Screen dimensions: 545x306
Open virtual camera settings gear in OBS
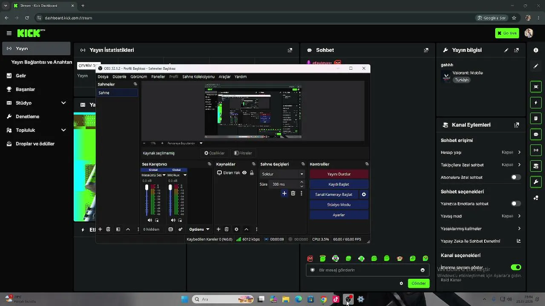(x=364, y=195)
